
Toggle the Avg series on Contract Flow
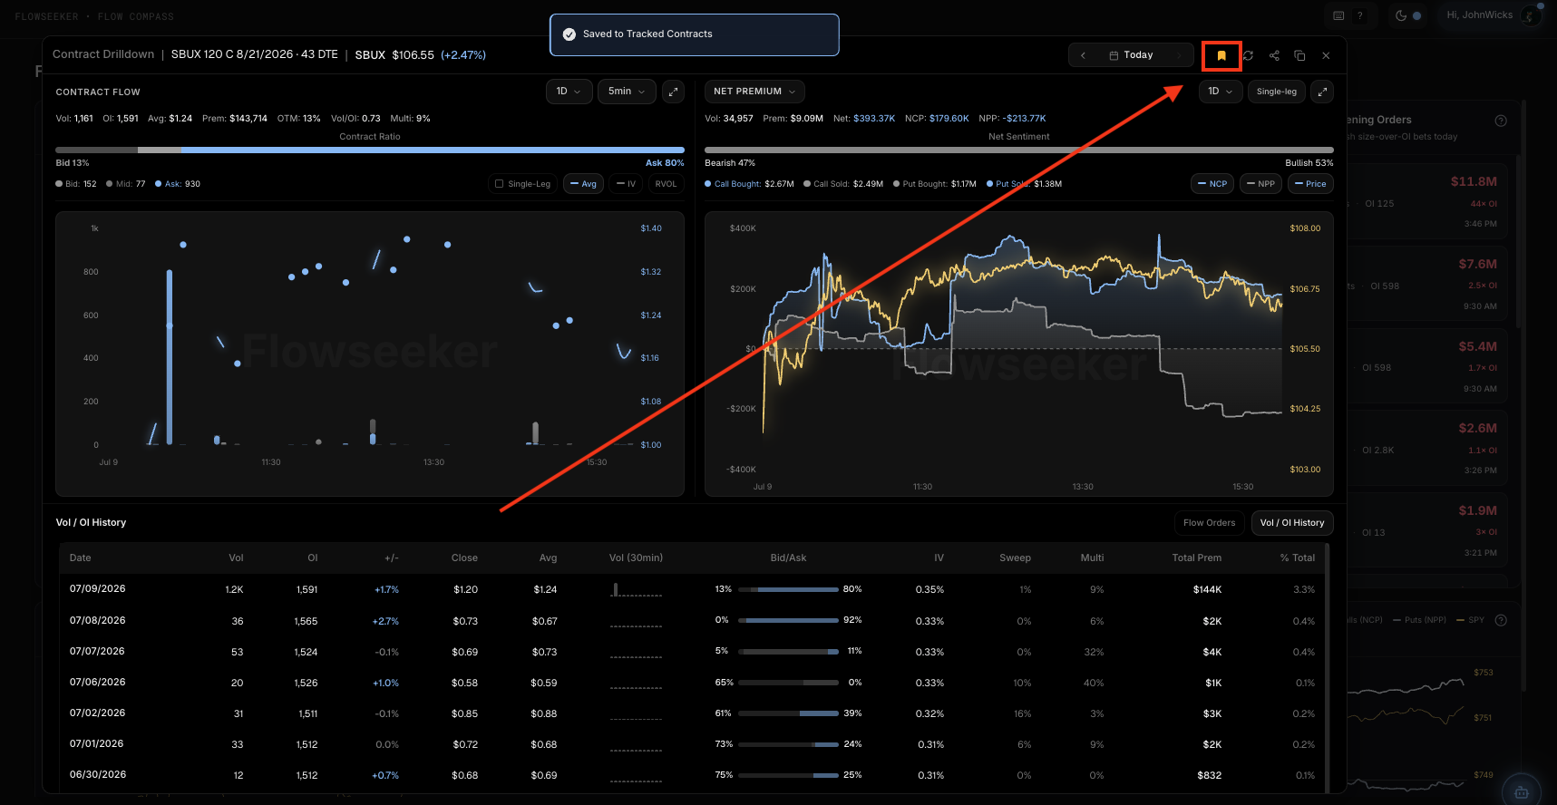(x=583, y=184)
